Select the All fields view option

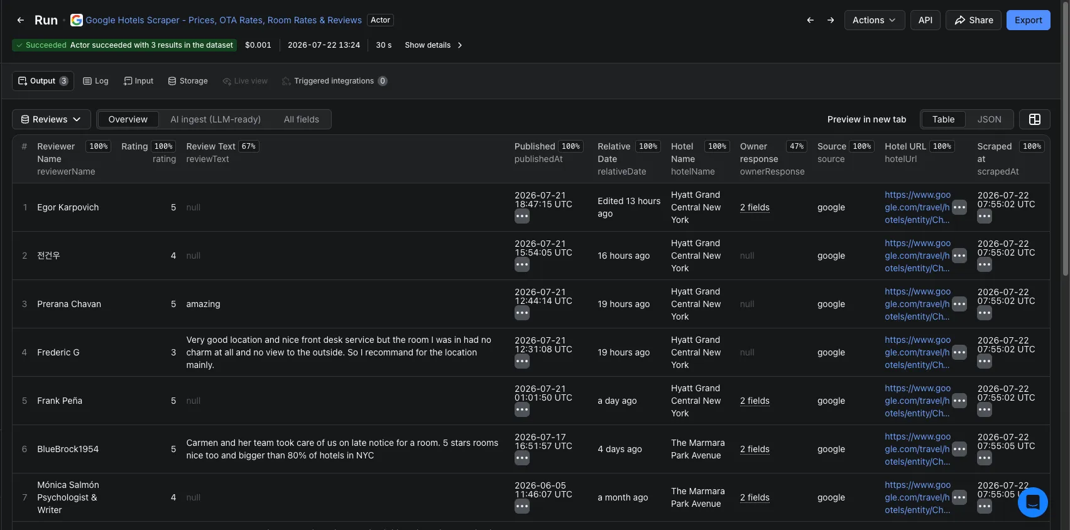click(x=302, y=119)
